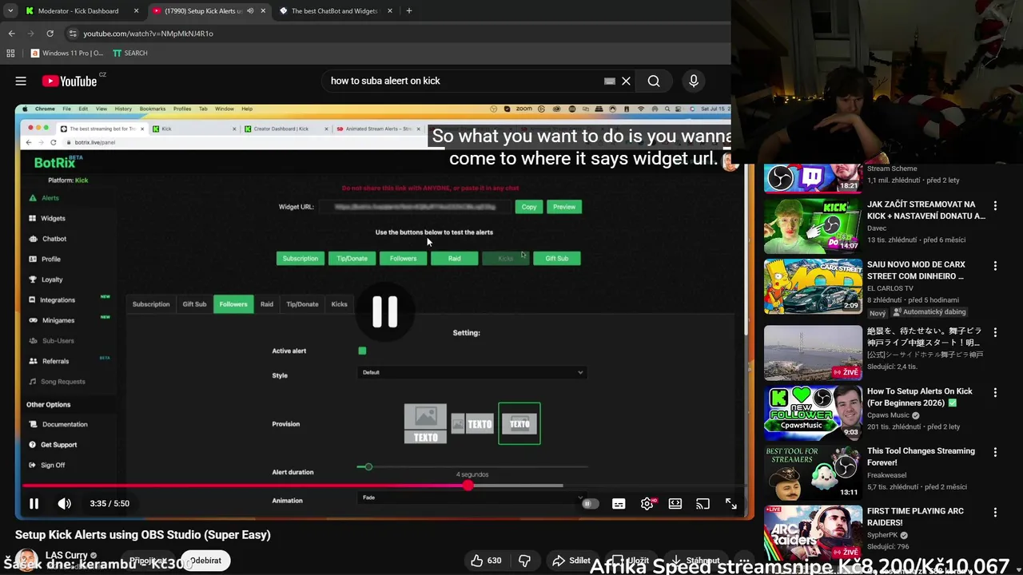Go to the YouTube home logo
The image size is (1023, 575).
70,81
